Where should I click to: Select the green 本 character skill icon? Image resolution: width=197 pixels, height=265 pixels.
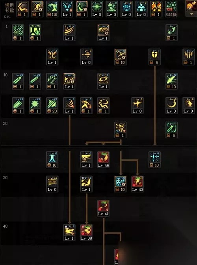coord(35,32)
